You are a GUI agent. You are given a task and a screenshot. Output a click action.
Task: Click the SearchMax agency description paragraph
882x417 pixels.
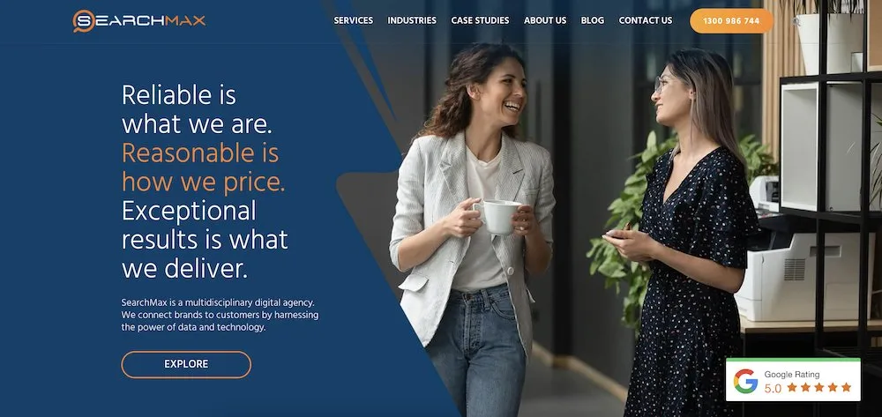(220, 315)
